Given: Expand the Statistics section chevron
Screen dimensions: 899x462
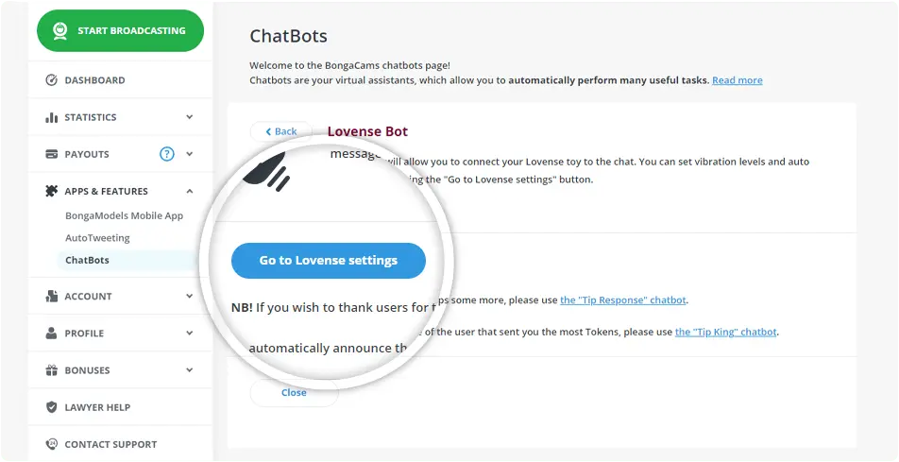Looking at the screenshot, I should coord(189,117).
